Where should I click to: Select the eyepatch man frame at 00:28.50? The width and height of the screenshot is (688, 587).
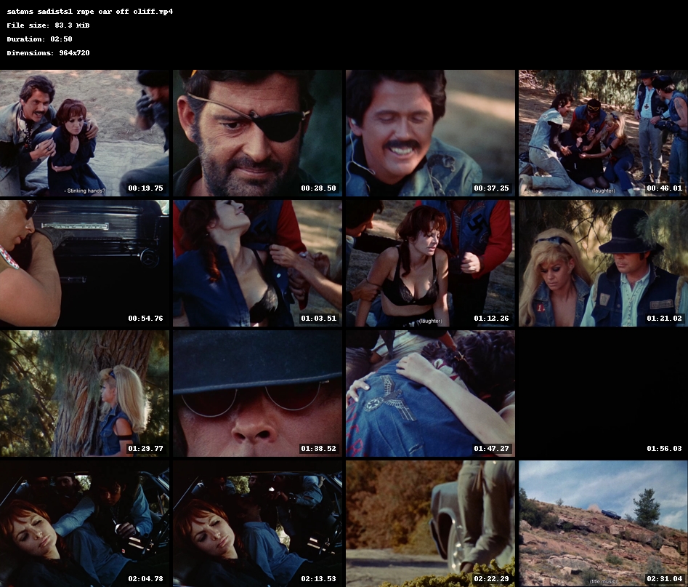coord(257,133)
